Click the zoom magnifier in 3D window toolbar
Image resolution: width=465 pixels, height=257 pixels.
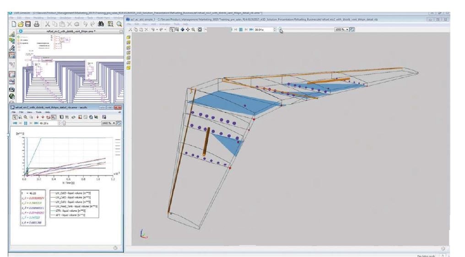point(193,30)
